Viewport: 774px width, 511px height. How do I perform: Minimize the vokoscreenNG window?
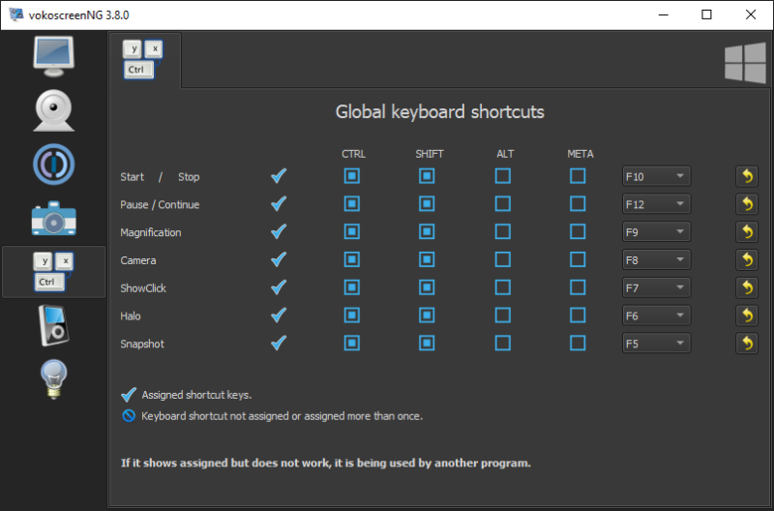(x=663, y=15)
